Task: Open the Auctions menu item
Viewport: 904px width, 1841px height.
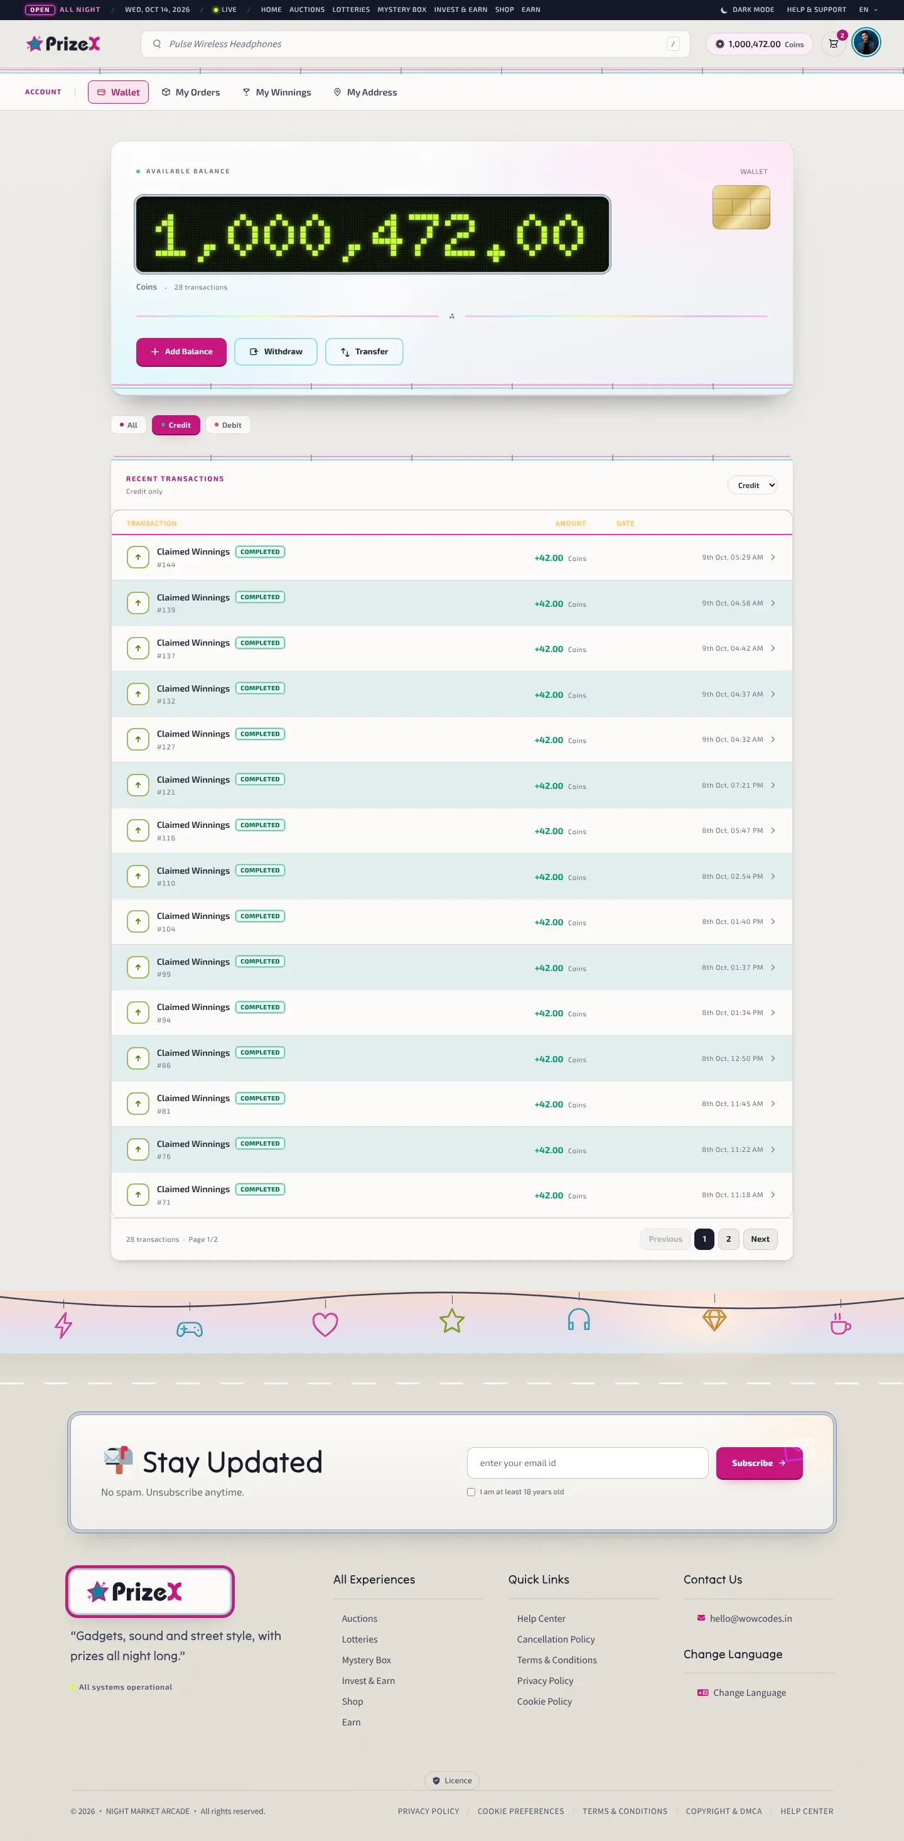Action: (x=307, y=9)
